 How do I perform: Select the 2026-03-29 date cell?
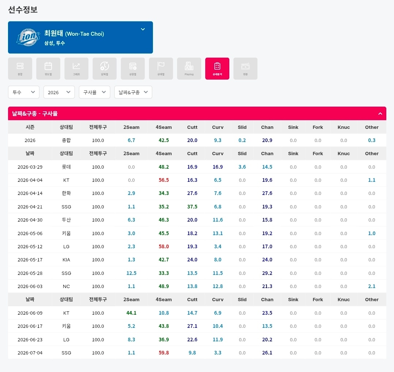pos(30,167)
